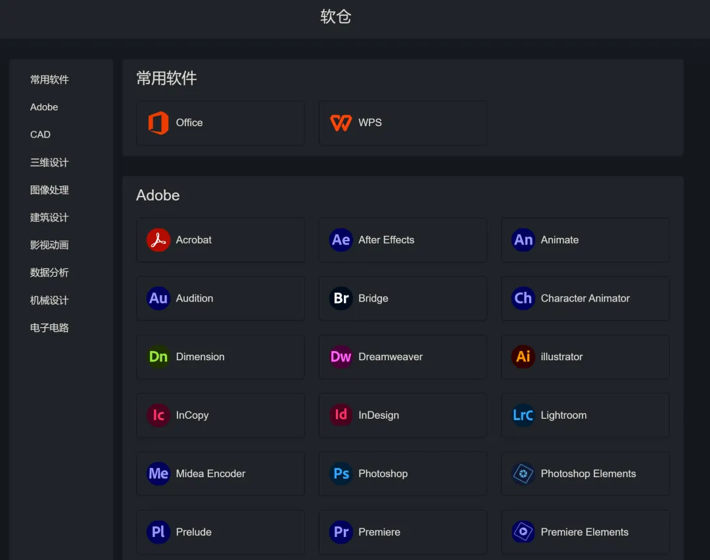Screen dimensions: 710x560
Task: Select CAD in the sidebar
Action: pos(40,135)
